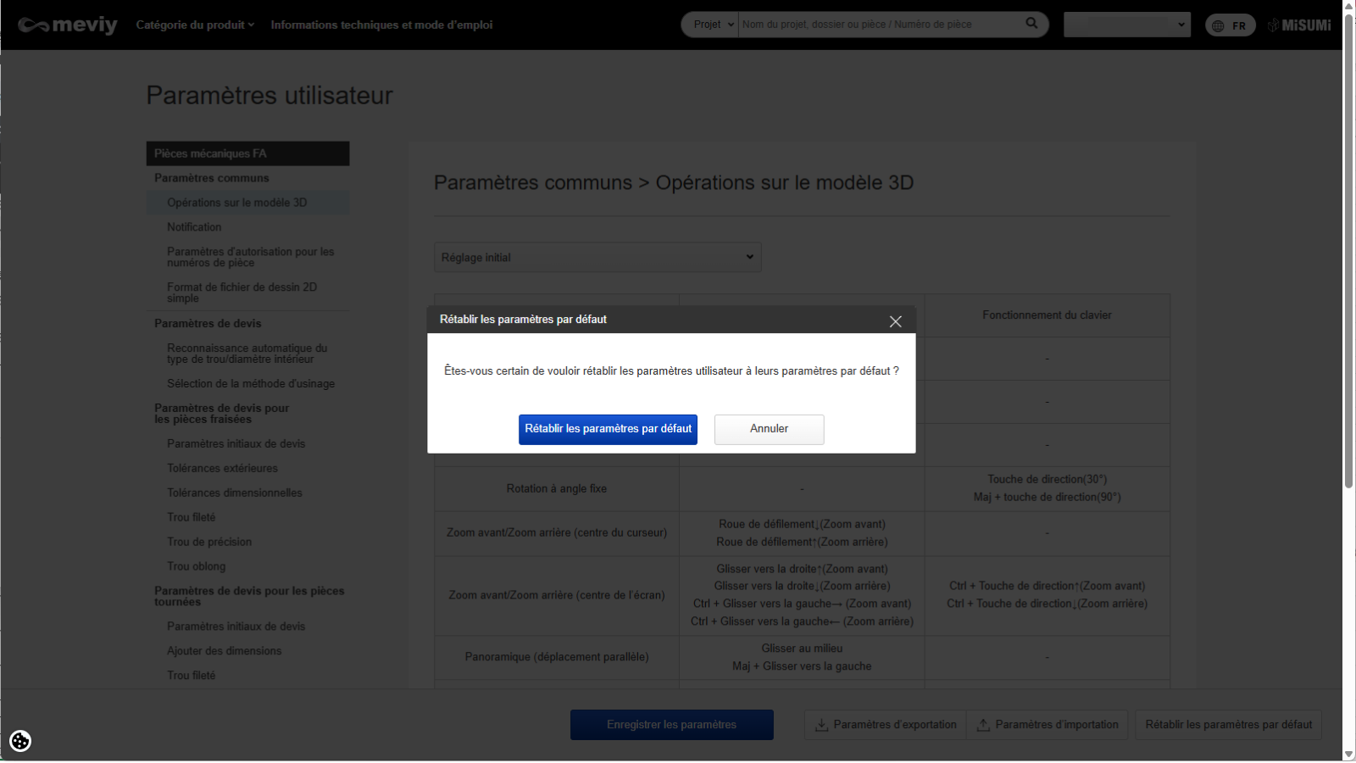Click the MISUMI logo
The image size is (1356, 763).
(1299, 25)
